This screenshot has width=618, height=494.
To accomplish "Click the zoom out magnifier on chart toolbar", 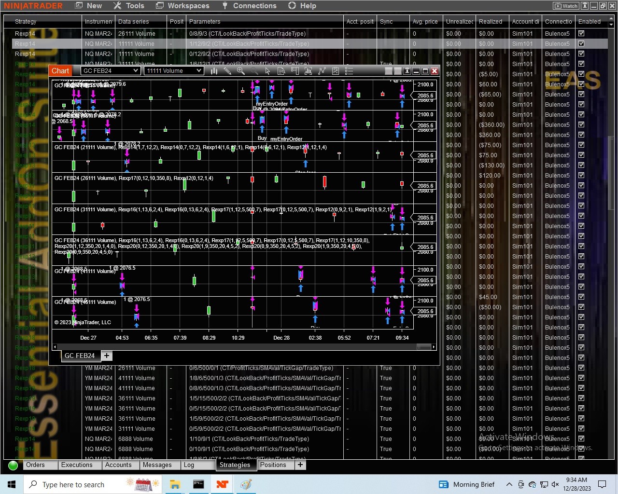I will tap(254, 71).
